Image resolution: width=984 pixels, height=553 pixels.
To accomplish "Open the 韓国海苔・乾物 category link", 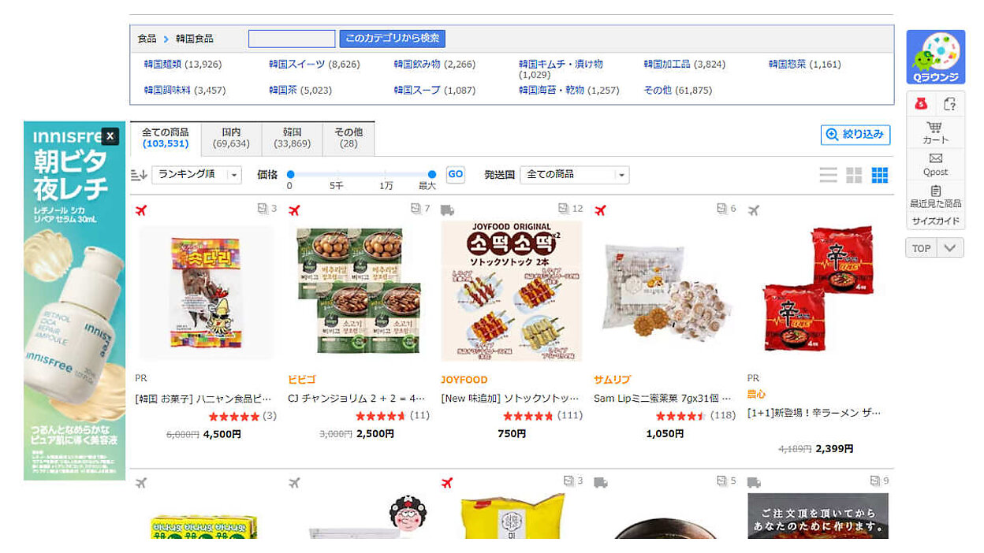I will 552,91.
